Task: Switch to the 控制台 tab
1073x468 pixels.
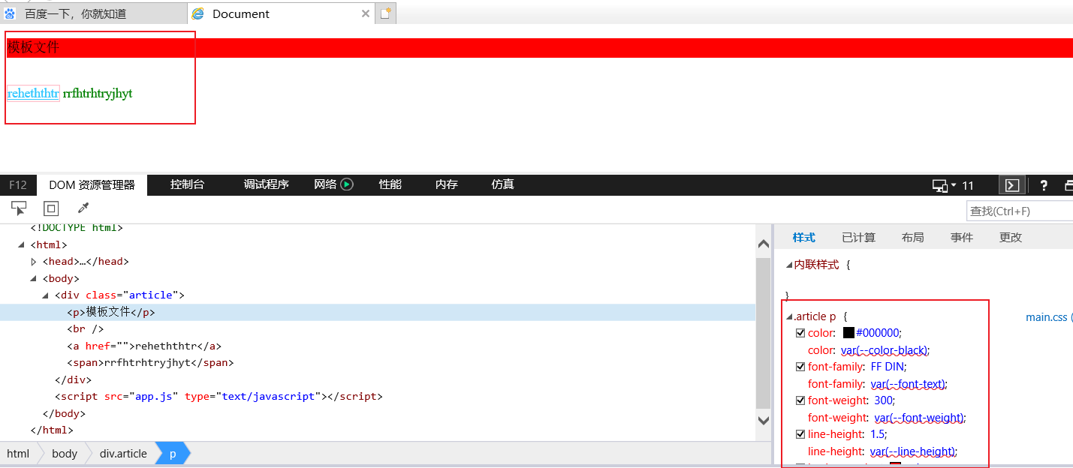Action: click(187, 184)
